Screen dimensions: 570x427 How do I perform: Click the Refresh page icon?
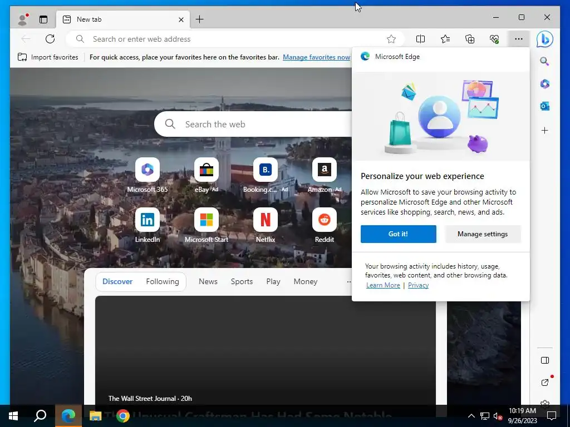click(50, 39)
